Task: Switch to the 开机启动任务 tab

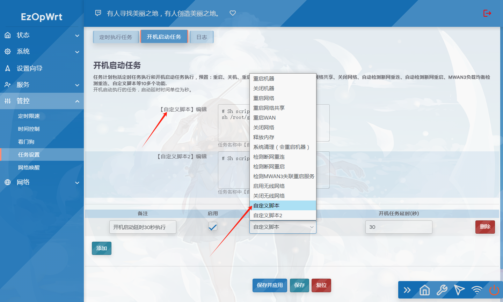Action: (x=164, y=37)
